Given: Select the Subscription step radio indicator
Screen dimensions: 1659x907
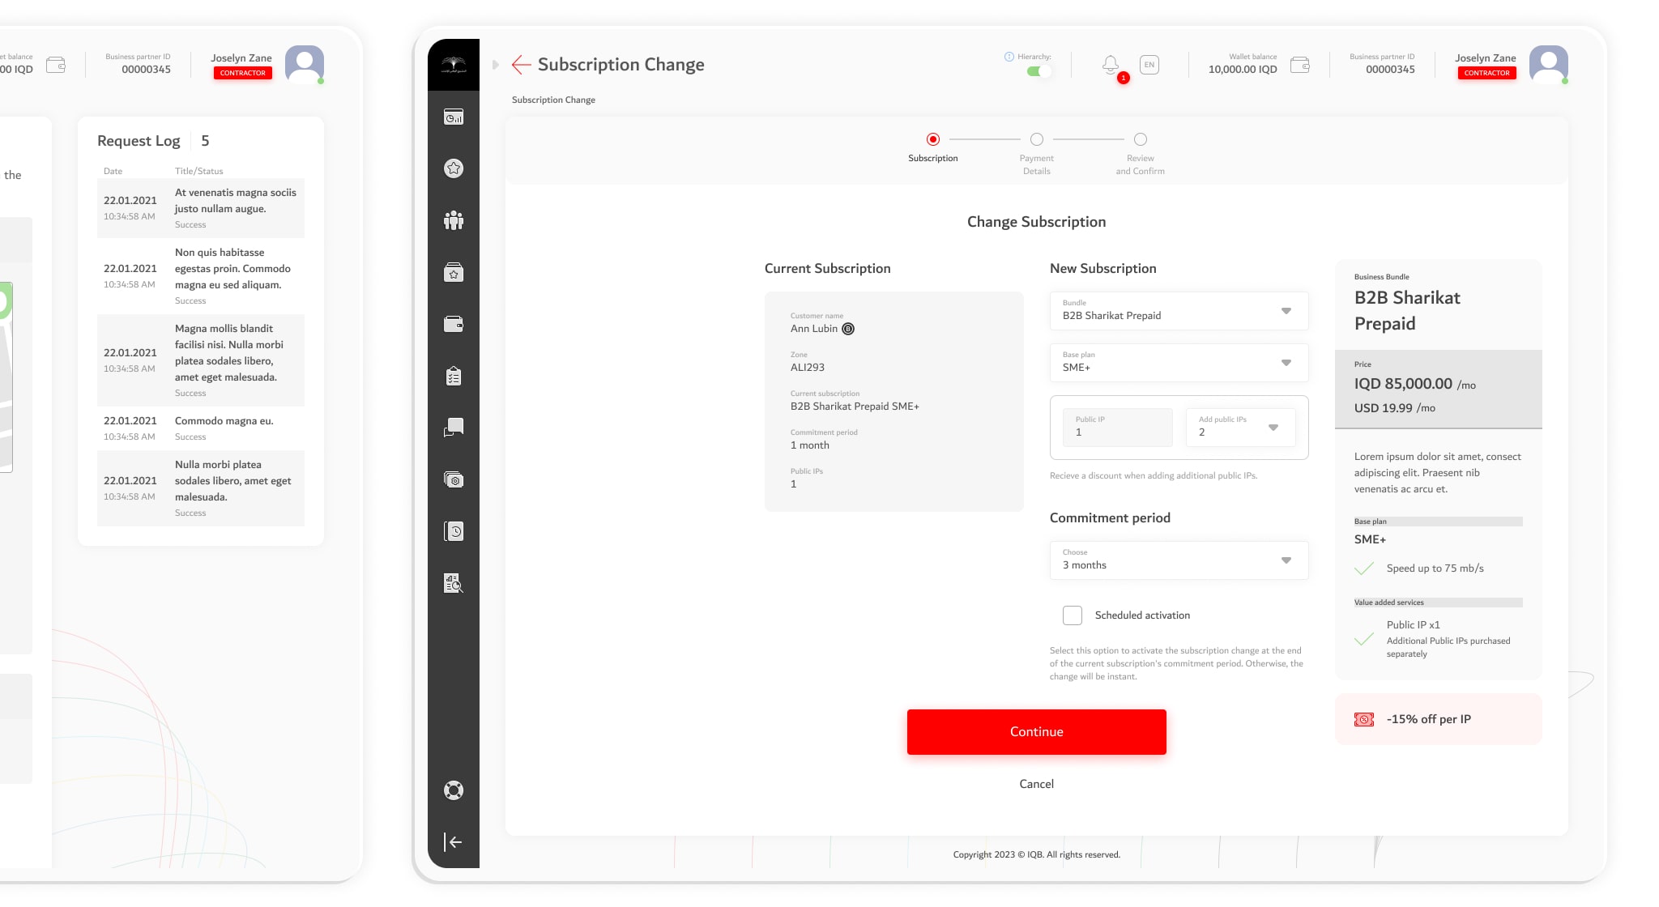Looking at the screenshot, I should [933, 139].
